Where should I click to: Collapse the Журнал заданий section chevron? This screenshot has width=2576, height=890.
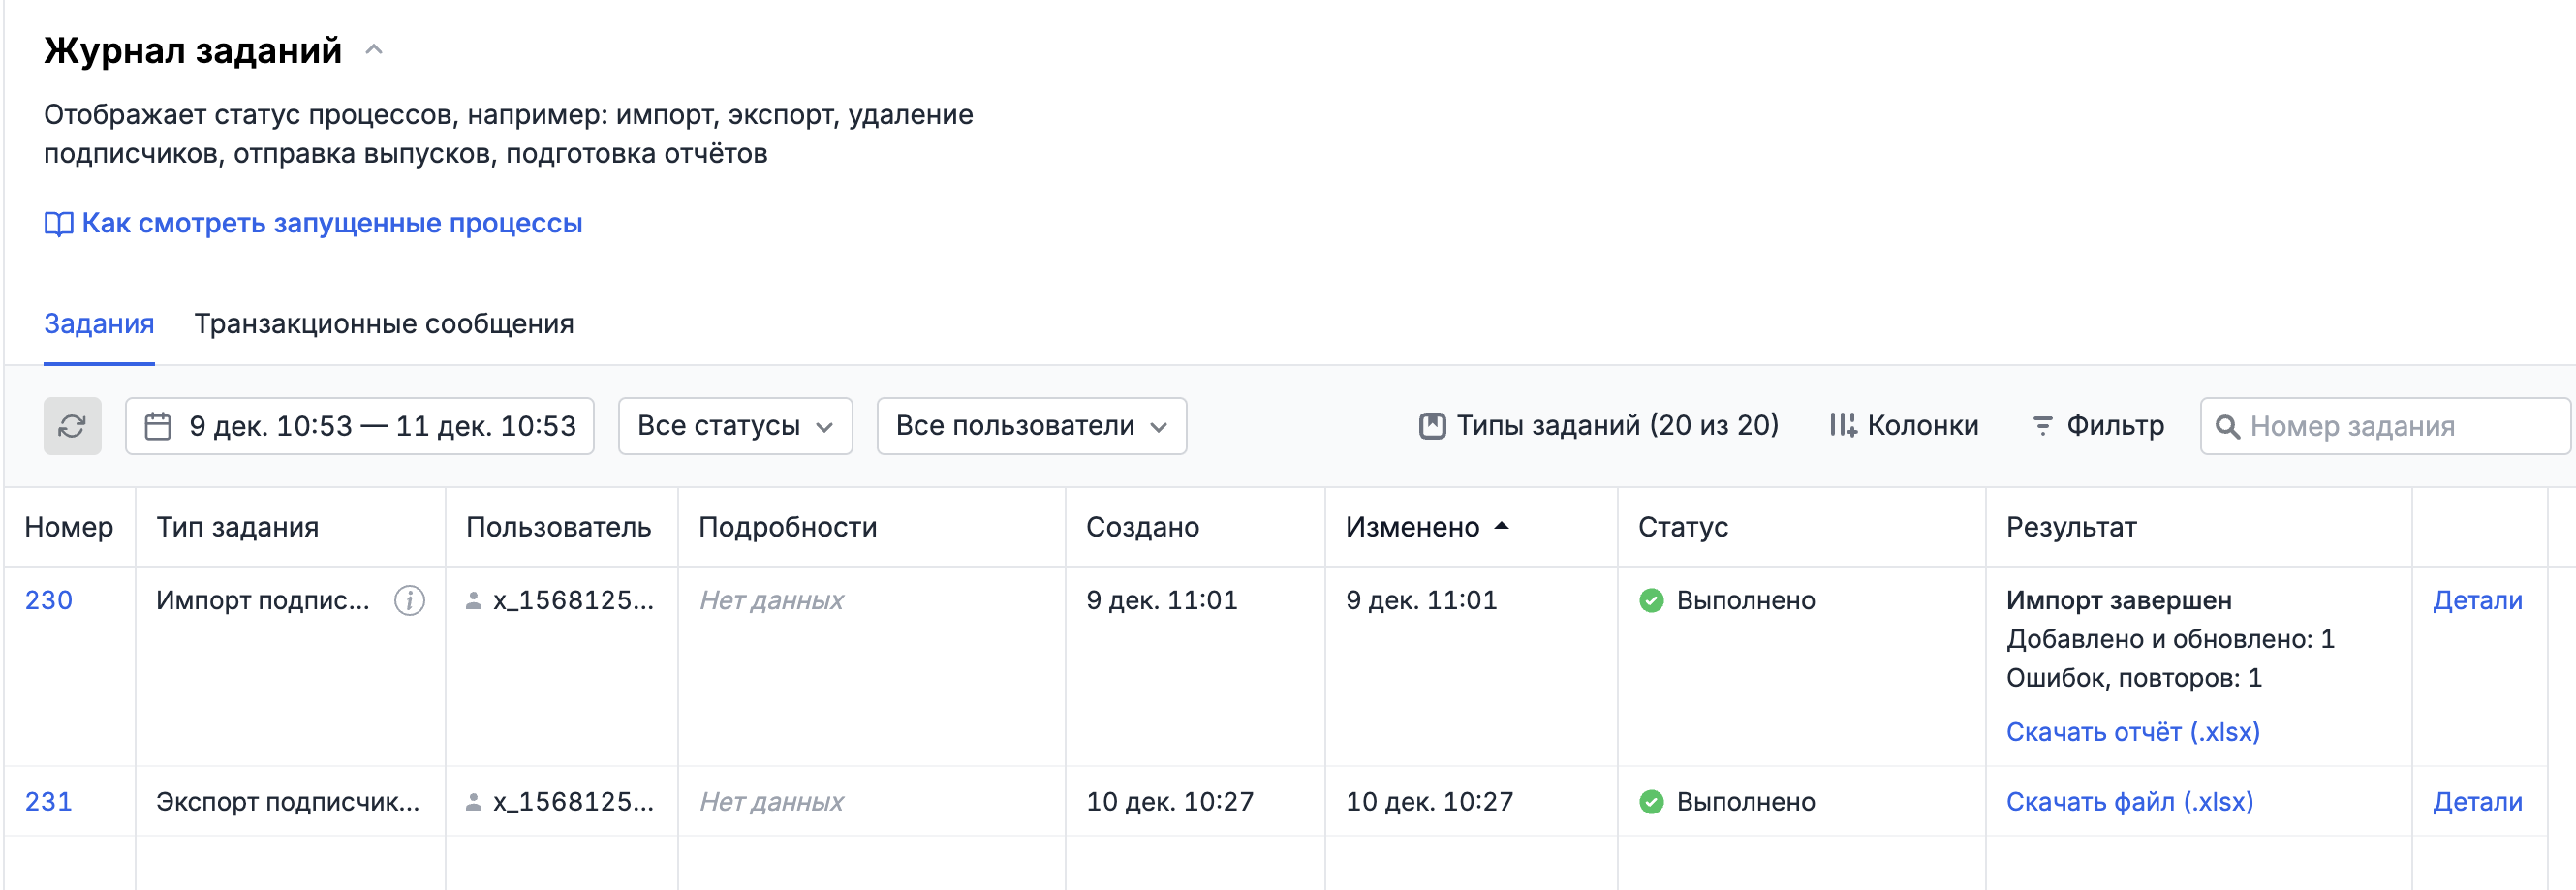pos(374,50)
